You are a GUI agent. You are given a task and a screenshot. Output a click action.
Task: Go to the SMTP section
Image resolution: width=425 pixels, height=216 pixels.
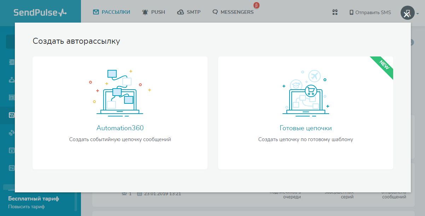189,12
